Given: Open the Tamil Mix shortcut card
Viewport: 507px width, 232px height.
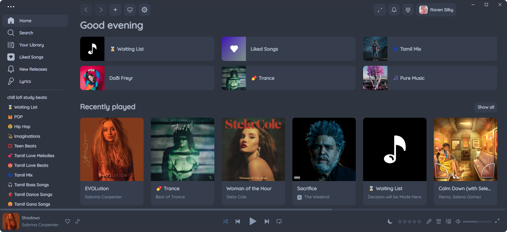Looking at the screenshot, I should coord(430,49).
